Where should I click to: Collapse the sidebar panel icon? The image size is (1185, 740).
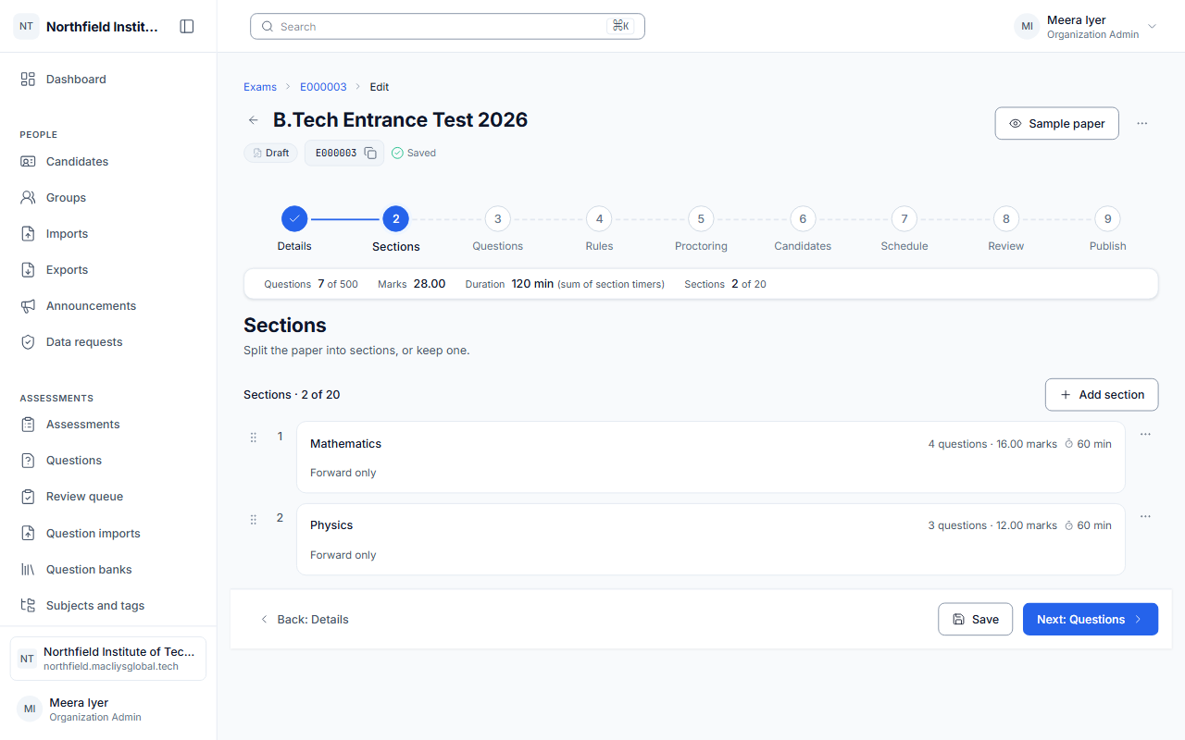click(187, 27)
